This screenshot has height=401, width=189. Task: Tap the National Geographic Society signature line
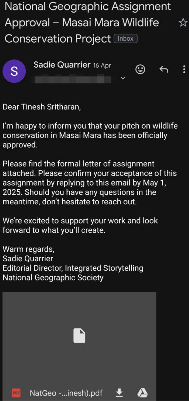(53, 278)
